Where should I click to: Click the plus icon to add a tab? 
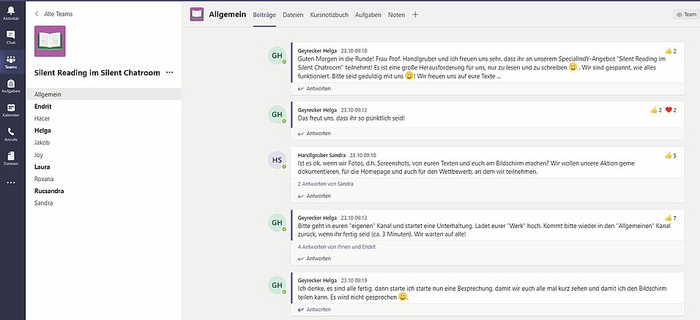point(415,15)
